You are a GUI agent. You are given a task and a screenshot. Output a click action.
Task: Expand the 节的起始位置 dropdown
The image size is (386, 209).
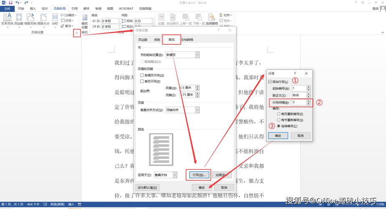click(x=197, y=55)
